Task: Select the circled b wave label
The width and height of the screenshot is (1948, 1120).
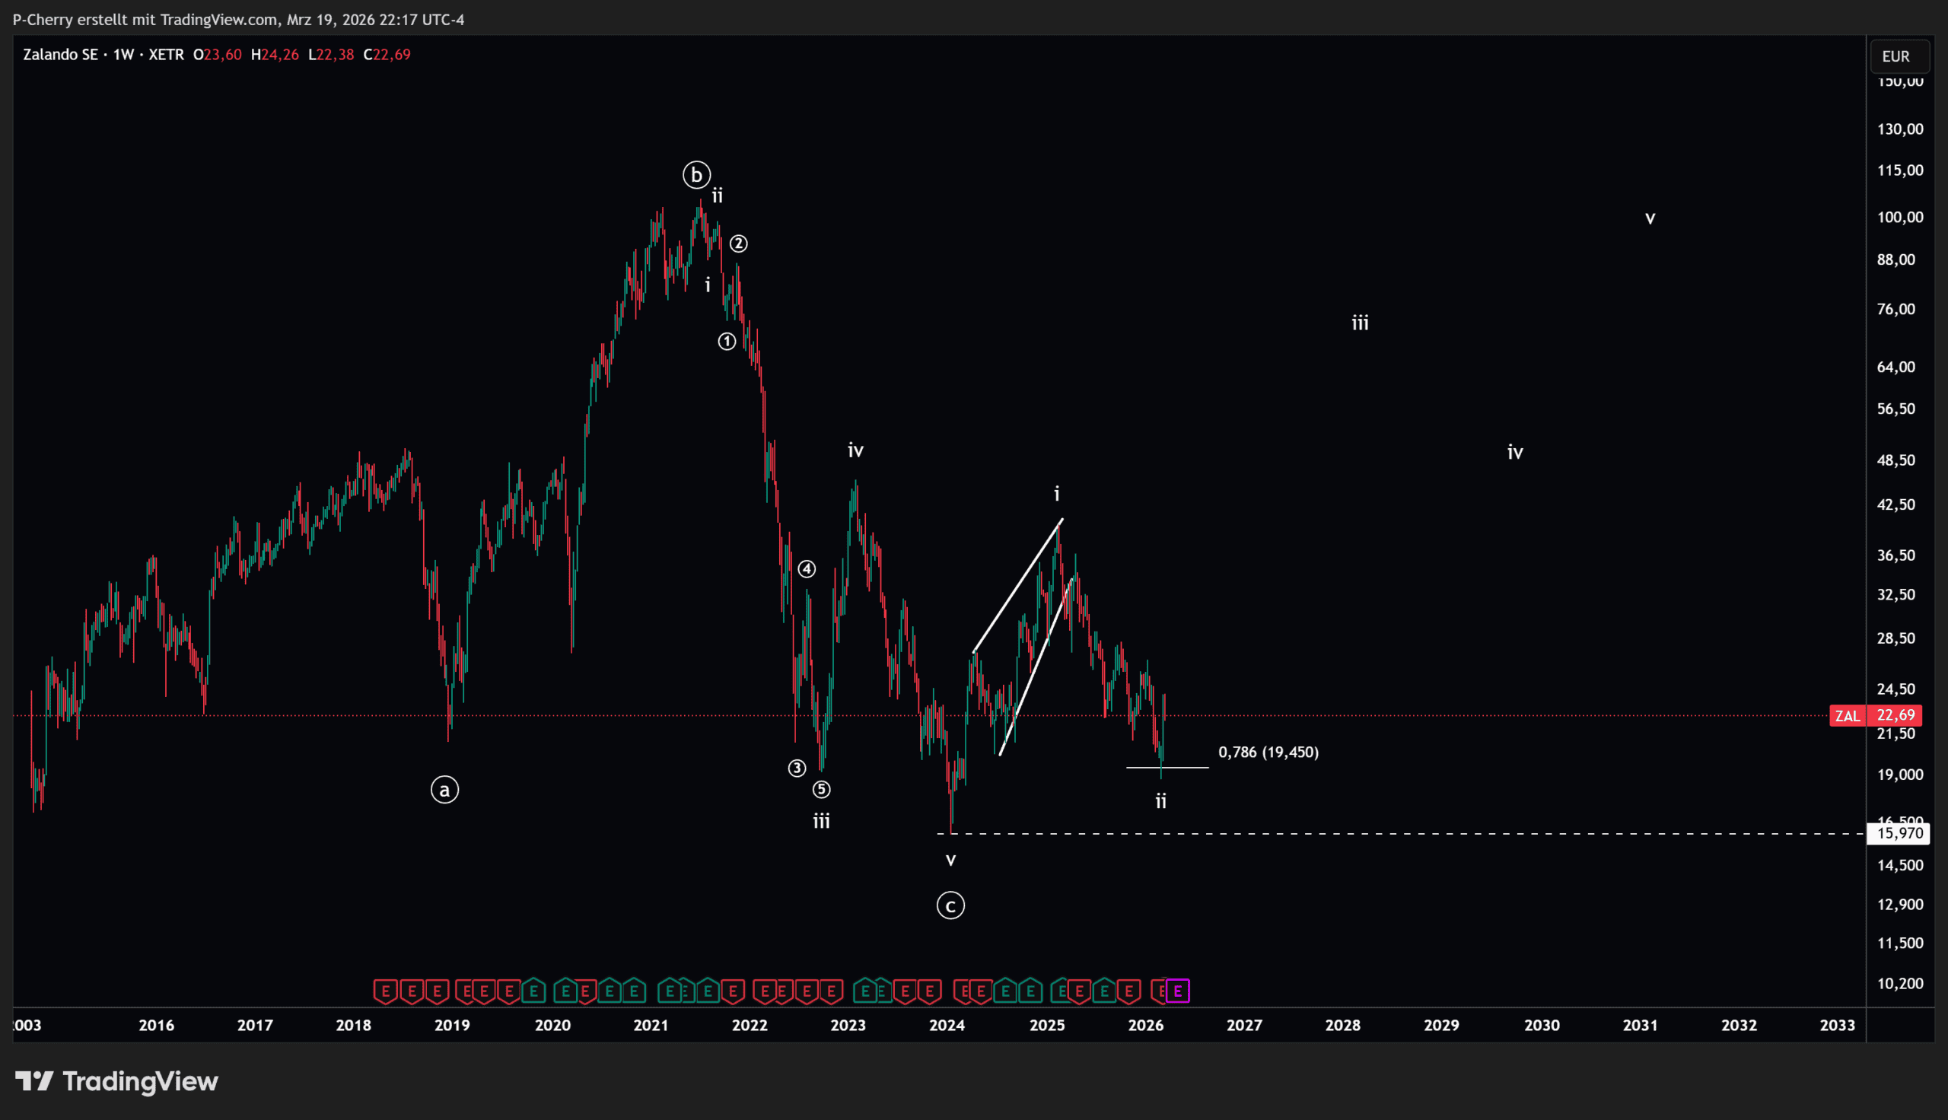Action: pyautogui.click(x=696, y=176)
